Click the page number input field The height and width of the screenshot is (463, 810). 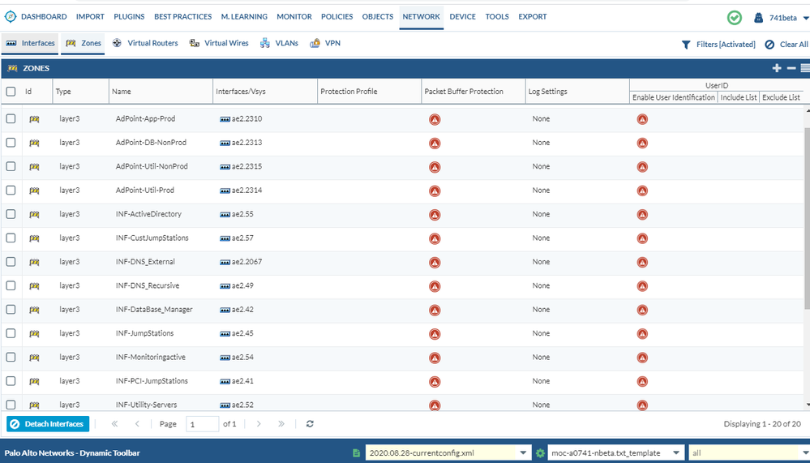pos(202,424)
